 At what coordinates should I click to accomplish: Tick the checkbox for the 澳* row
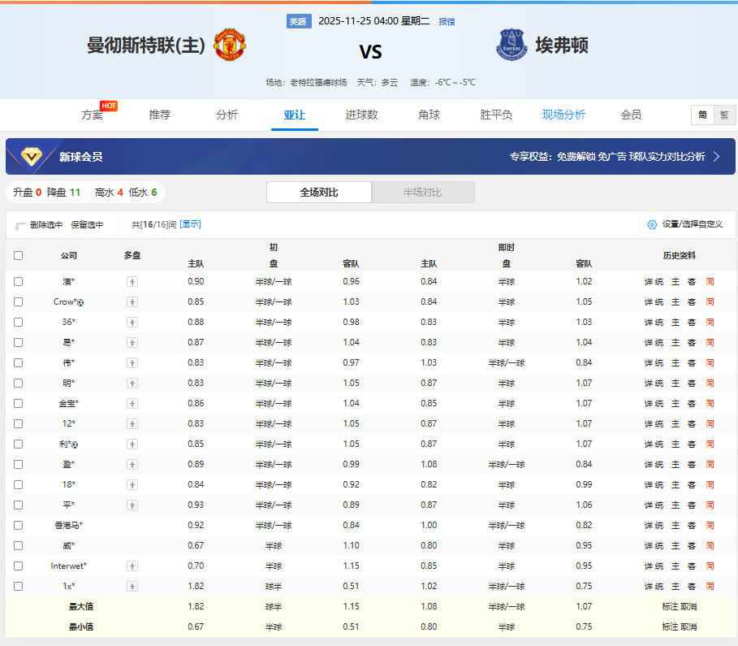point(19,282)
